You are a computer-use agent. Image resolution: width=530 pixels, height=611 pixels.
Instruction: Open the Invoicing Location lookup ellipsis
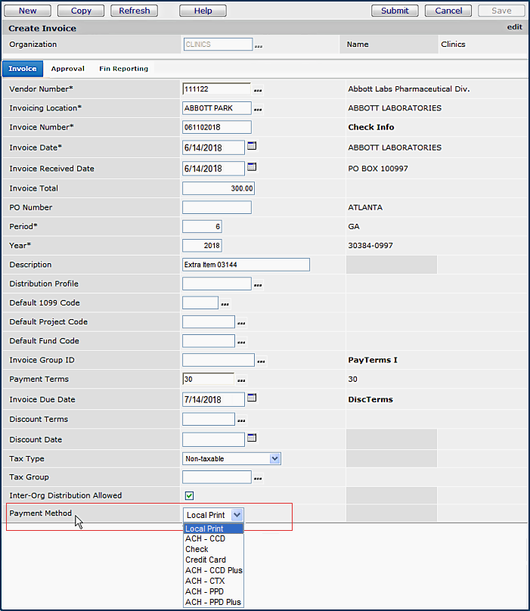coord(258,110)
